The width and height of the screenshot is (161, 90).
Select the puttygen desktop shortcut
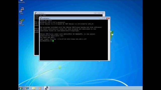click(x=22, y=22)
